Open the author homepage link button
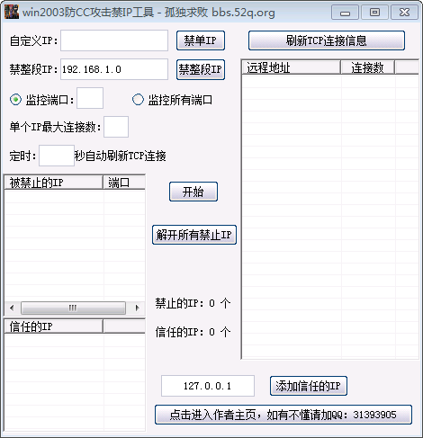Screen dimensions: 423x438 (x=283, y=415)
